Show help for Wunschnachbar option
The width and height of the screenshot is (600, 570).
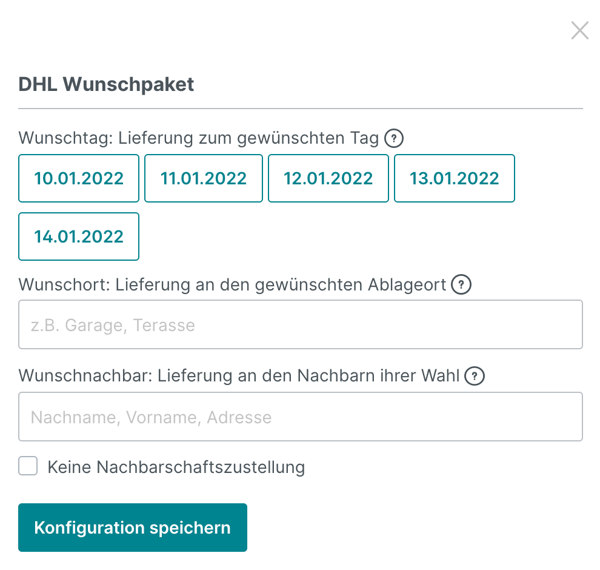pyautogui.click(x=475, y=377)
